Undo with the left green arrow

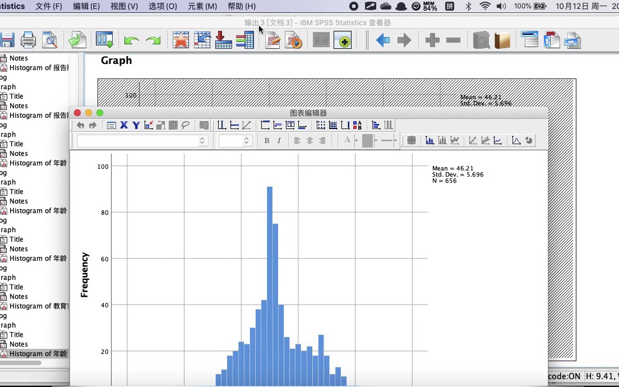pyautogui.click(x=131, y=40)
